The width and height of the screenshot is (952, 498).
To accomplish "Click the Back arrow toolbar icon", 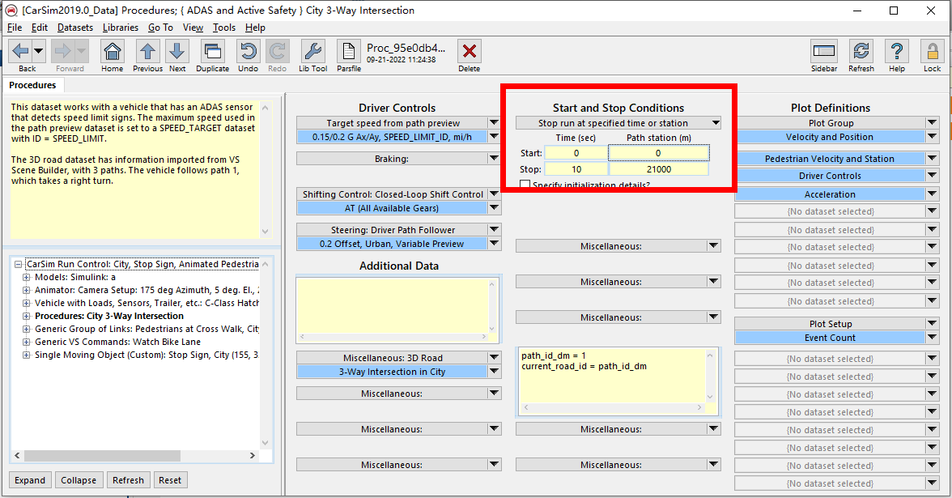I will point(20,51).
